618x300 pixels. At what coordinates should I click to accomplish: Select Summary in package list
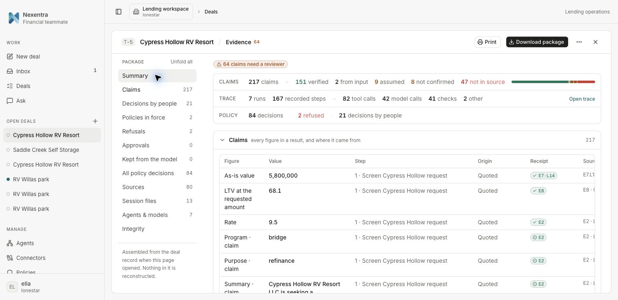pyautogui.click(x=157, y=76)
